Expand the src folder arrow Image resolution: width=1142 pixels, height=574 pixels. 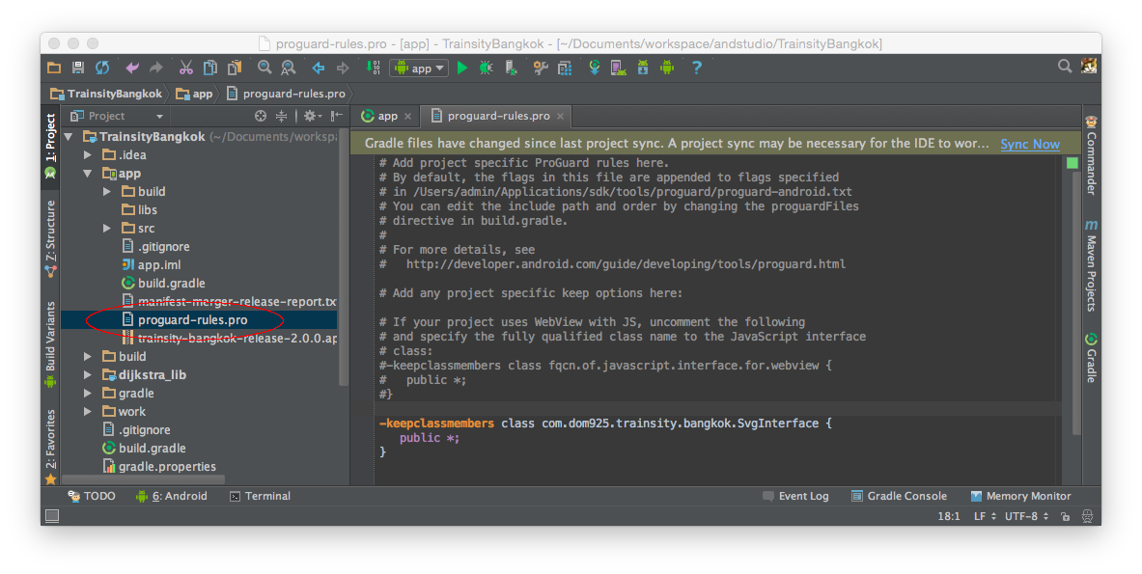coord(107,229)
